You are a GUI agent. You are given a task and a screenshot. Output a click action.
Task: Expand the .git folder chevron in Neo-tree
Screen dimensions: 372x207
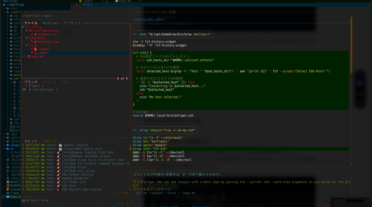pyautogui.click(x=4, y=134)
